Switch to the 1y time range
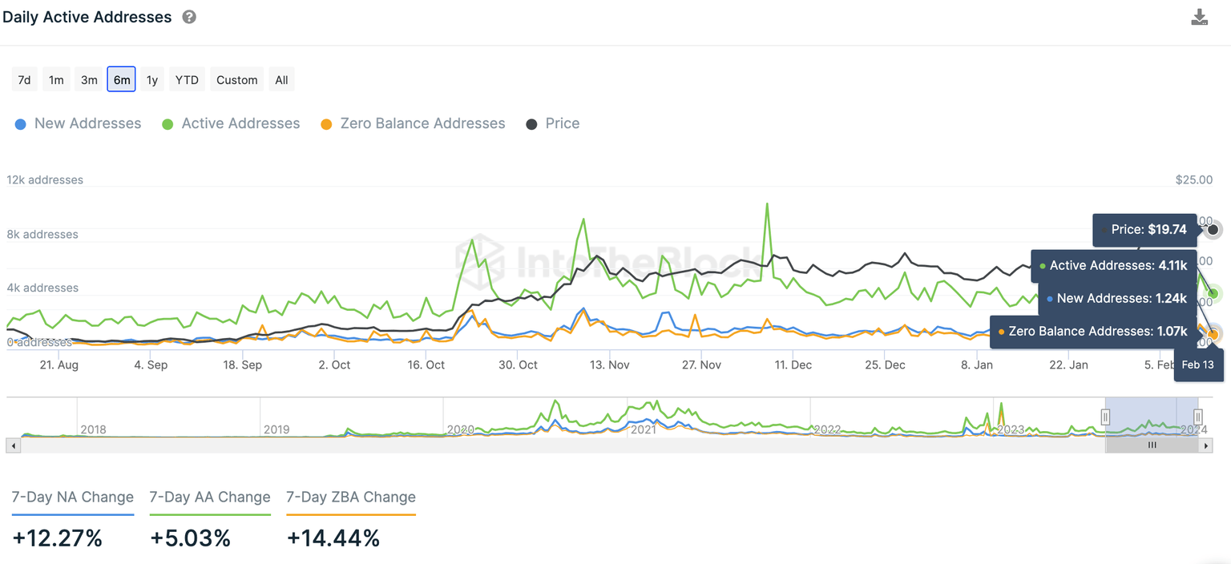 pos(151,79)
